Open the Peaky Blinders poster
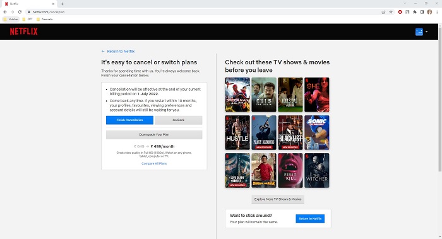Screen dimensions: 442x239 click(264, 132)
